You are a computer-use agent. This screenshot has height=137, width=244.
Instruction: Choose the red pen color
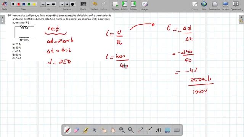[19, 4]
